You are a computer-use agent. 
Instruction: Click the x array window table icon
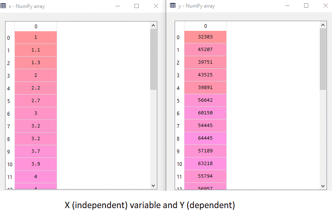pos(3,6)
